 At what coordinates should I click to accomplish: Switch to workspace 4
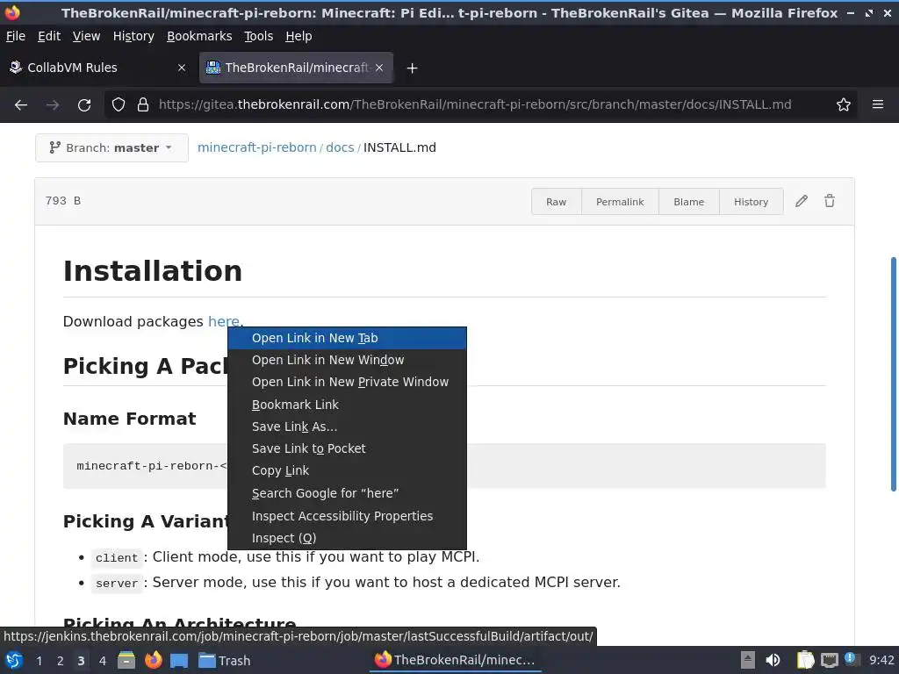pyautogui.click(x=103, y=661)
